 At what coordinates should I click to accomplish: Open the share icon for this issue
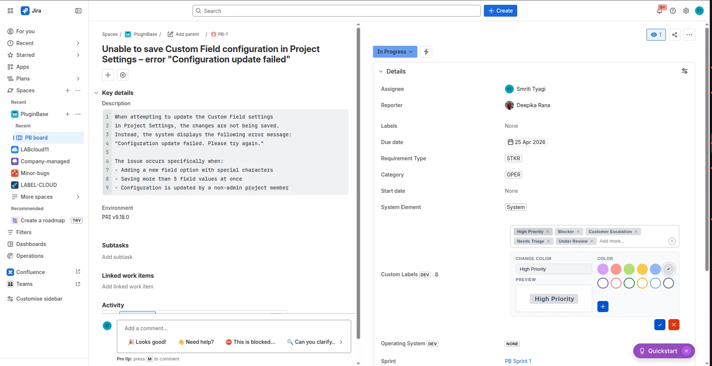(675, 35)
